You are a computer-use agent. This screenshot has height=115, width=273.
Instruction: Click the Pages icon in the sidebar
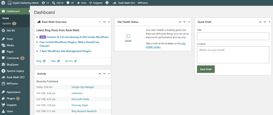pyautogui.click(x=3, y=52)
